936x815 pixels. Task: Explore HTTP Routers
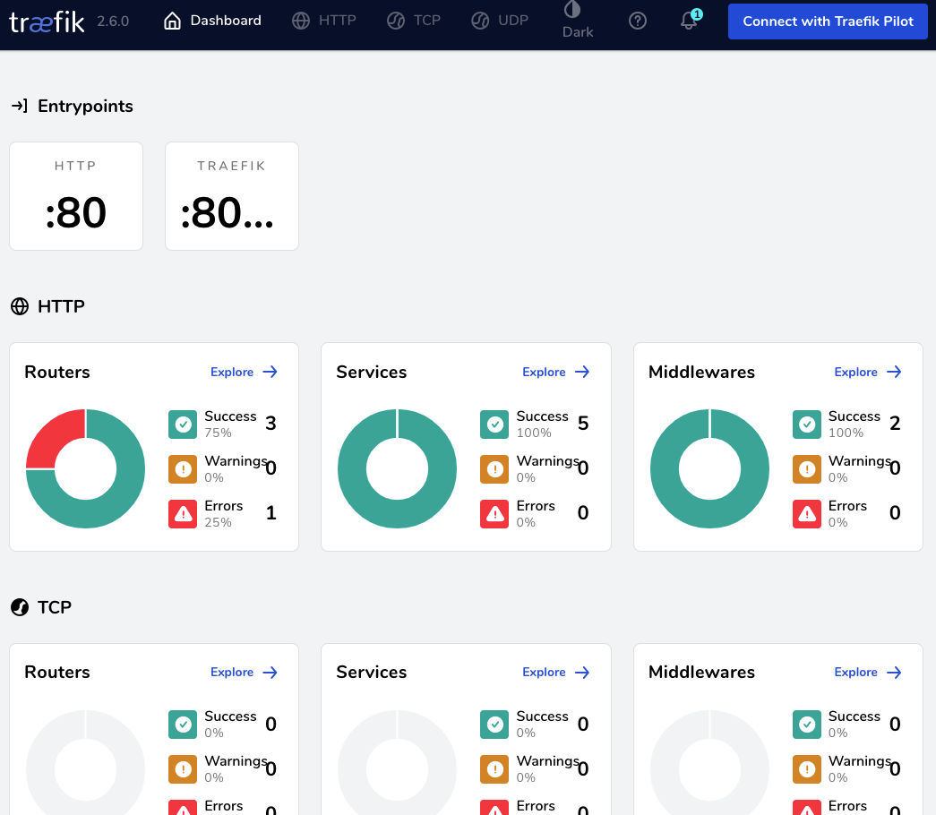coord(244,372)
